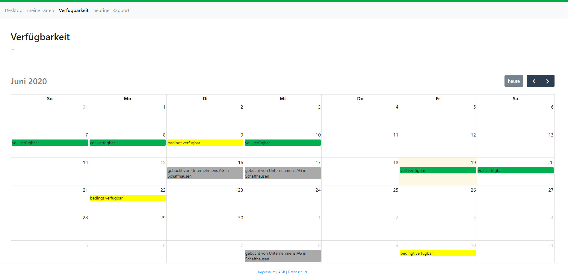
Task: Select 'voll verfügbar' event on June 7
Action: (x=50, y=143)
